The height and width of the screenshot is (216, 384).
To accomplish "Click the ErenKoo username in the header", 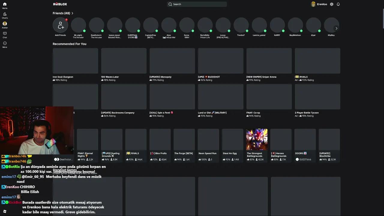I will coord(322,4).
